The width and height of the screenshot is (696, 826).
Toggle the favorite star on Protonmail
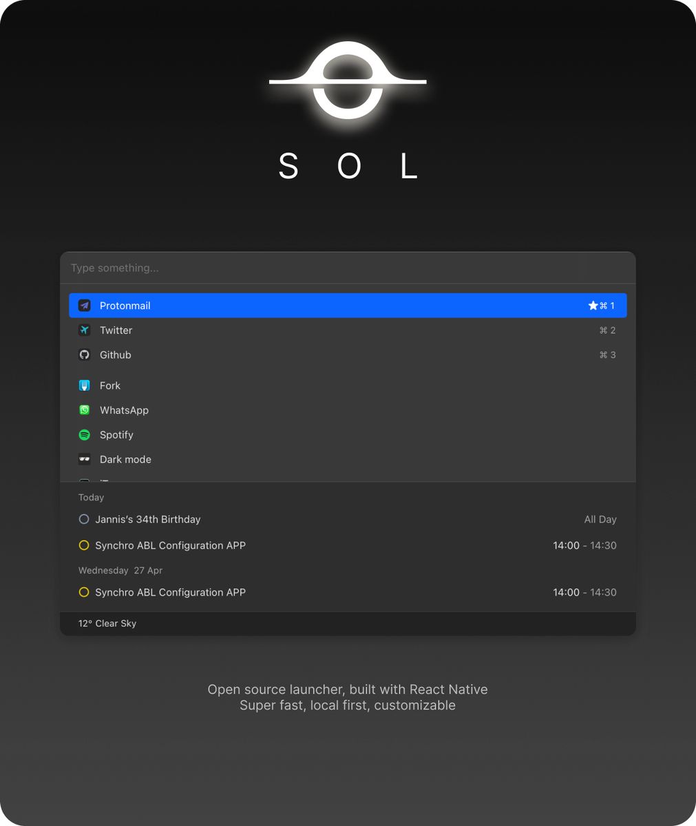[x=593, y=305]
